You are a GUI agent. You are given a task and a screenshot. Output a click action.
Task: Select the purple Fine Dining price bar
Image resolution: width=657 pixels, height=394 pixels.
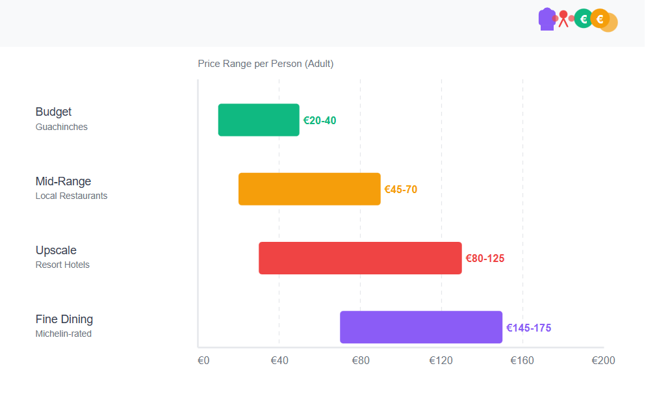coord(421,327)
